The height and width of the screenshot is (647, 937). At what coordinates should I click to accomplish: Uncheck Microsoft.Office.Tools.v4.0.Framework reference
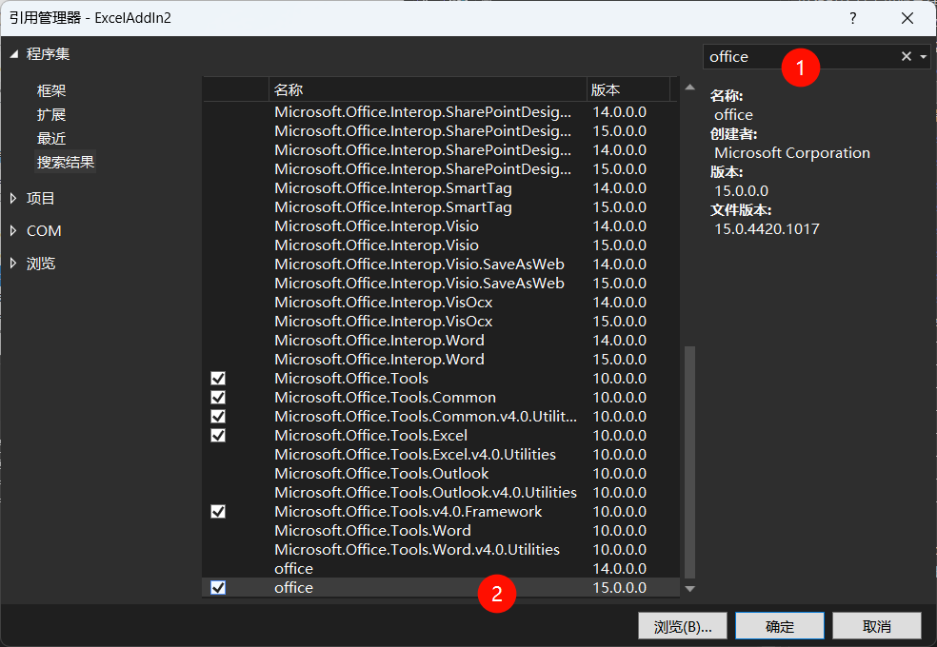[218, 512]
